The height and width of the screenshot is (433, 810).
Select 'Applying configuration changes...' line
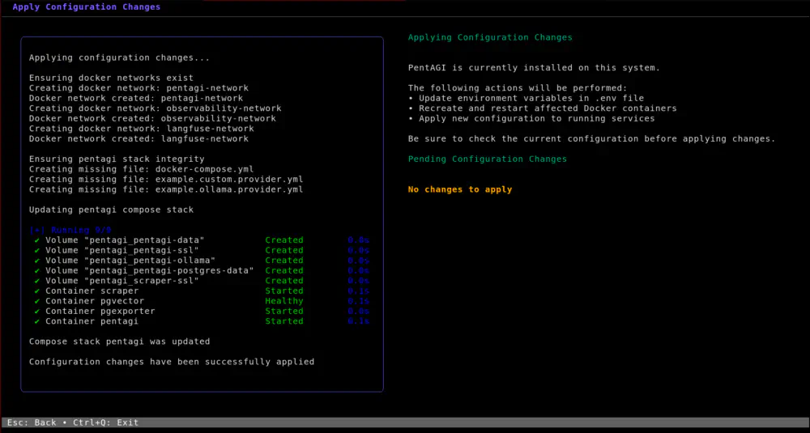pos(119,57)
